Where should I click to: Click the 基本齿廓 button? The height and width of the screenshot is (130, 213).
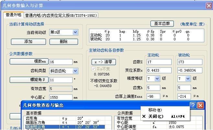(162, 24)
